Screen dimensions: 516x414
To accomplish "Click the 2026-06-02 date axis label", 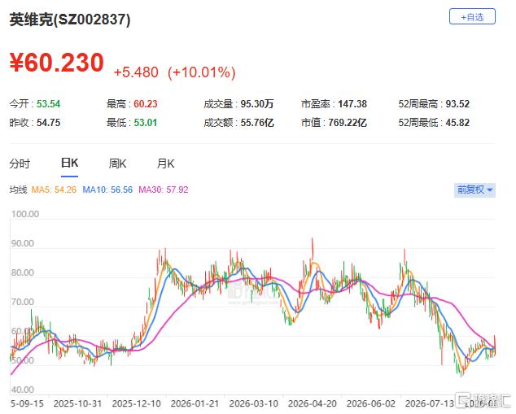I will coord(370,403).
